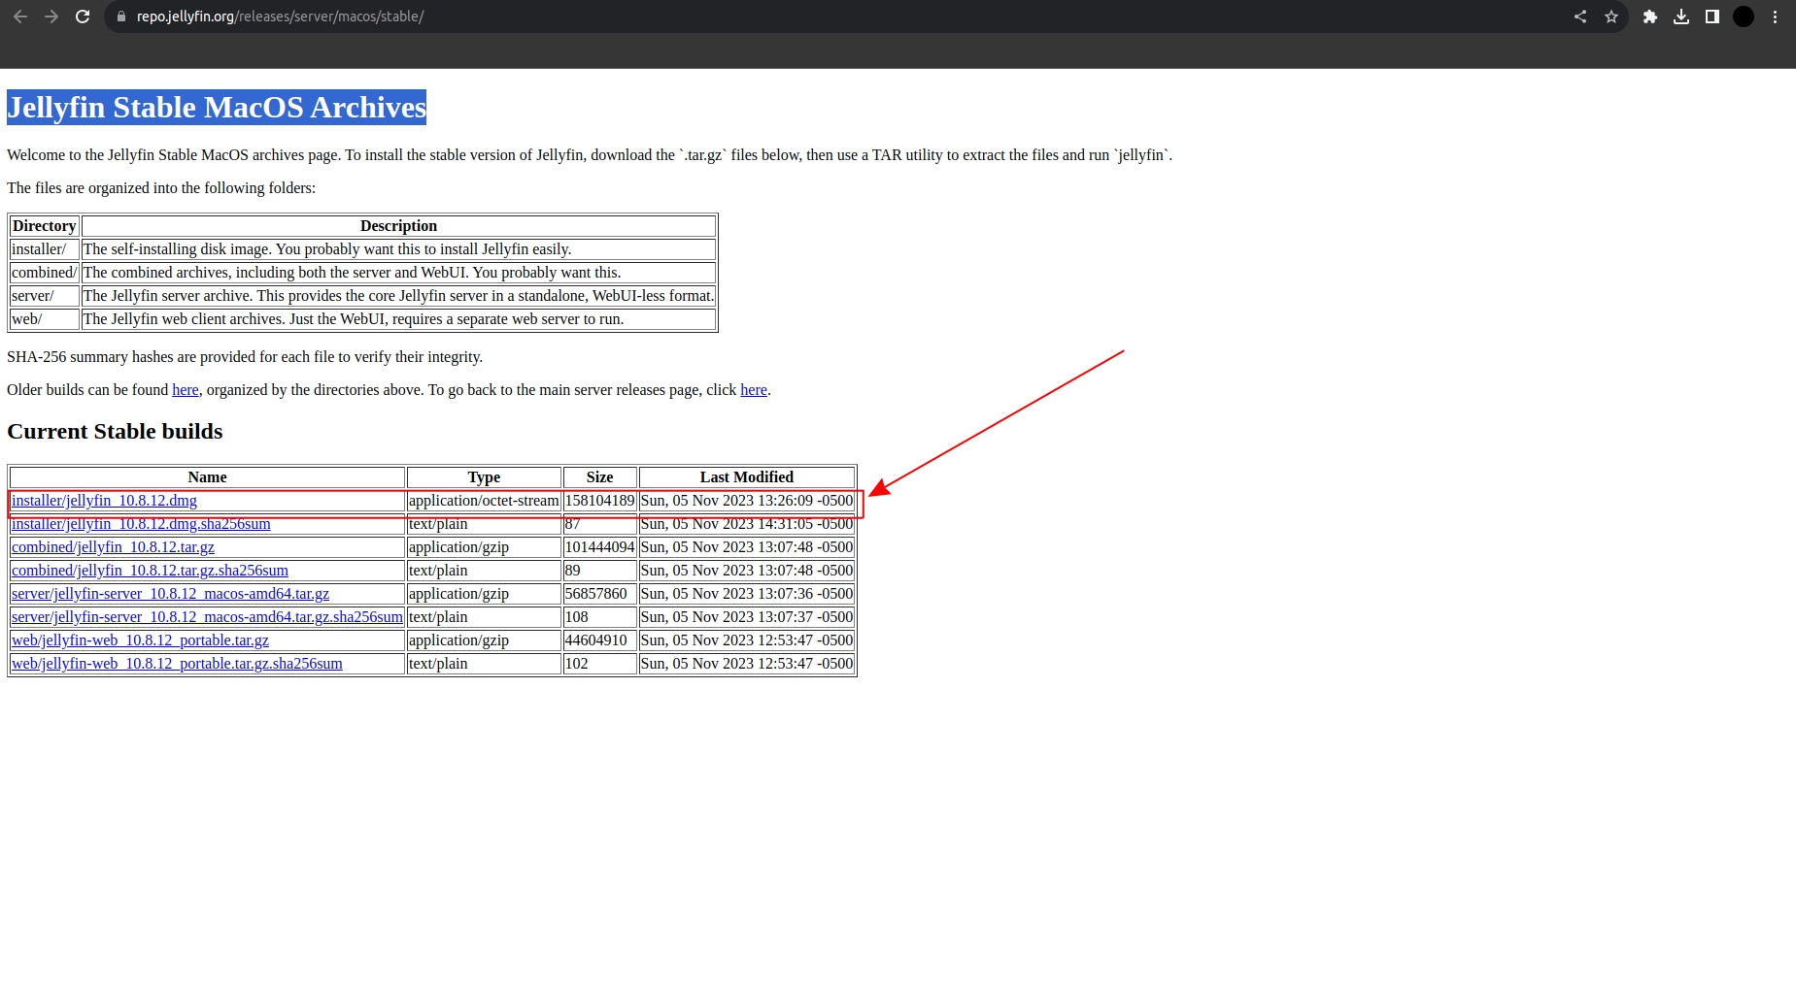The height and width of the screenshot is (984, 1796).
Task: Download combined/jellyfin_10.8.12.tar.gz
Action: click(113, 547)
